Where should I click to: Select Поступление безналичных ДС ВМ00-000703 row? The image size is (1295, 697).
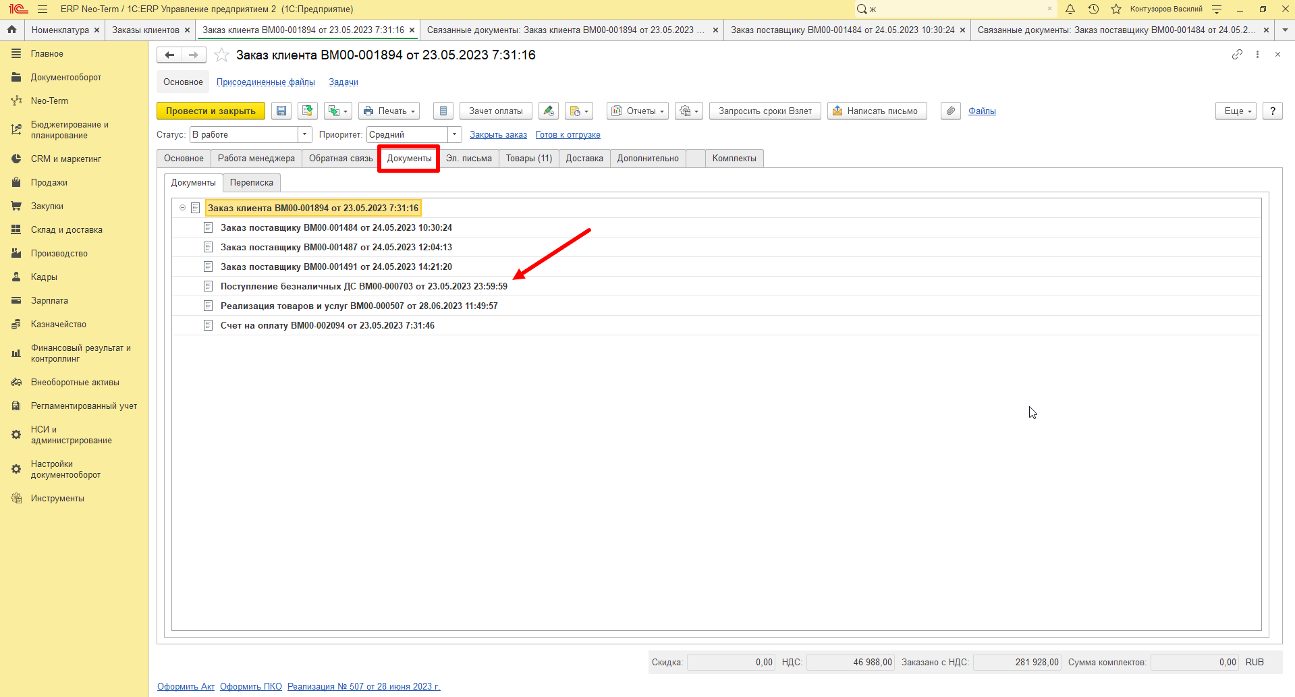[717, 286]
